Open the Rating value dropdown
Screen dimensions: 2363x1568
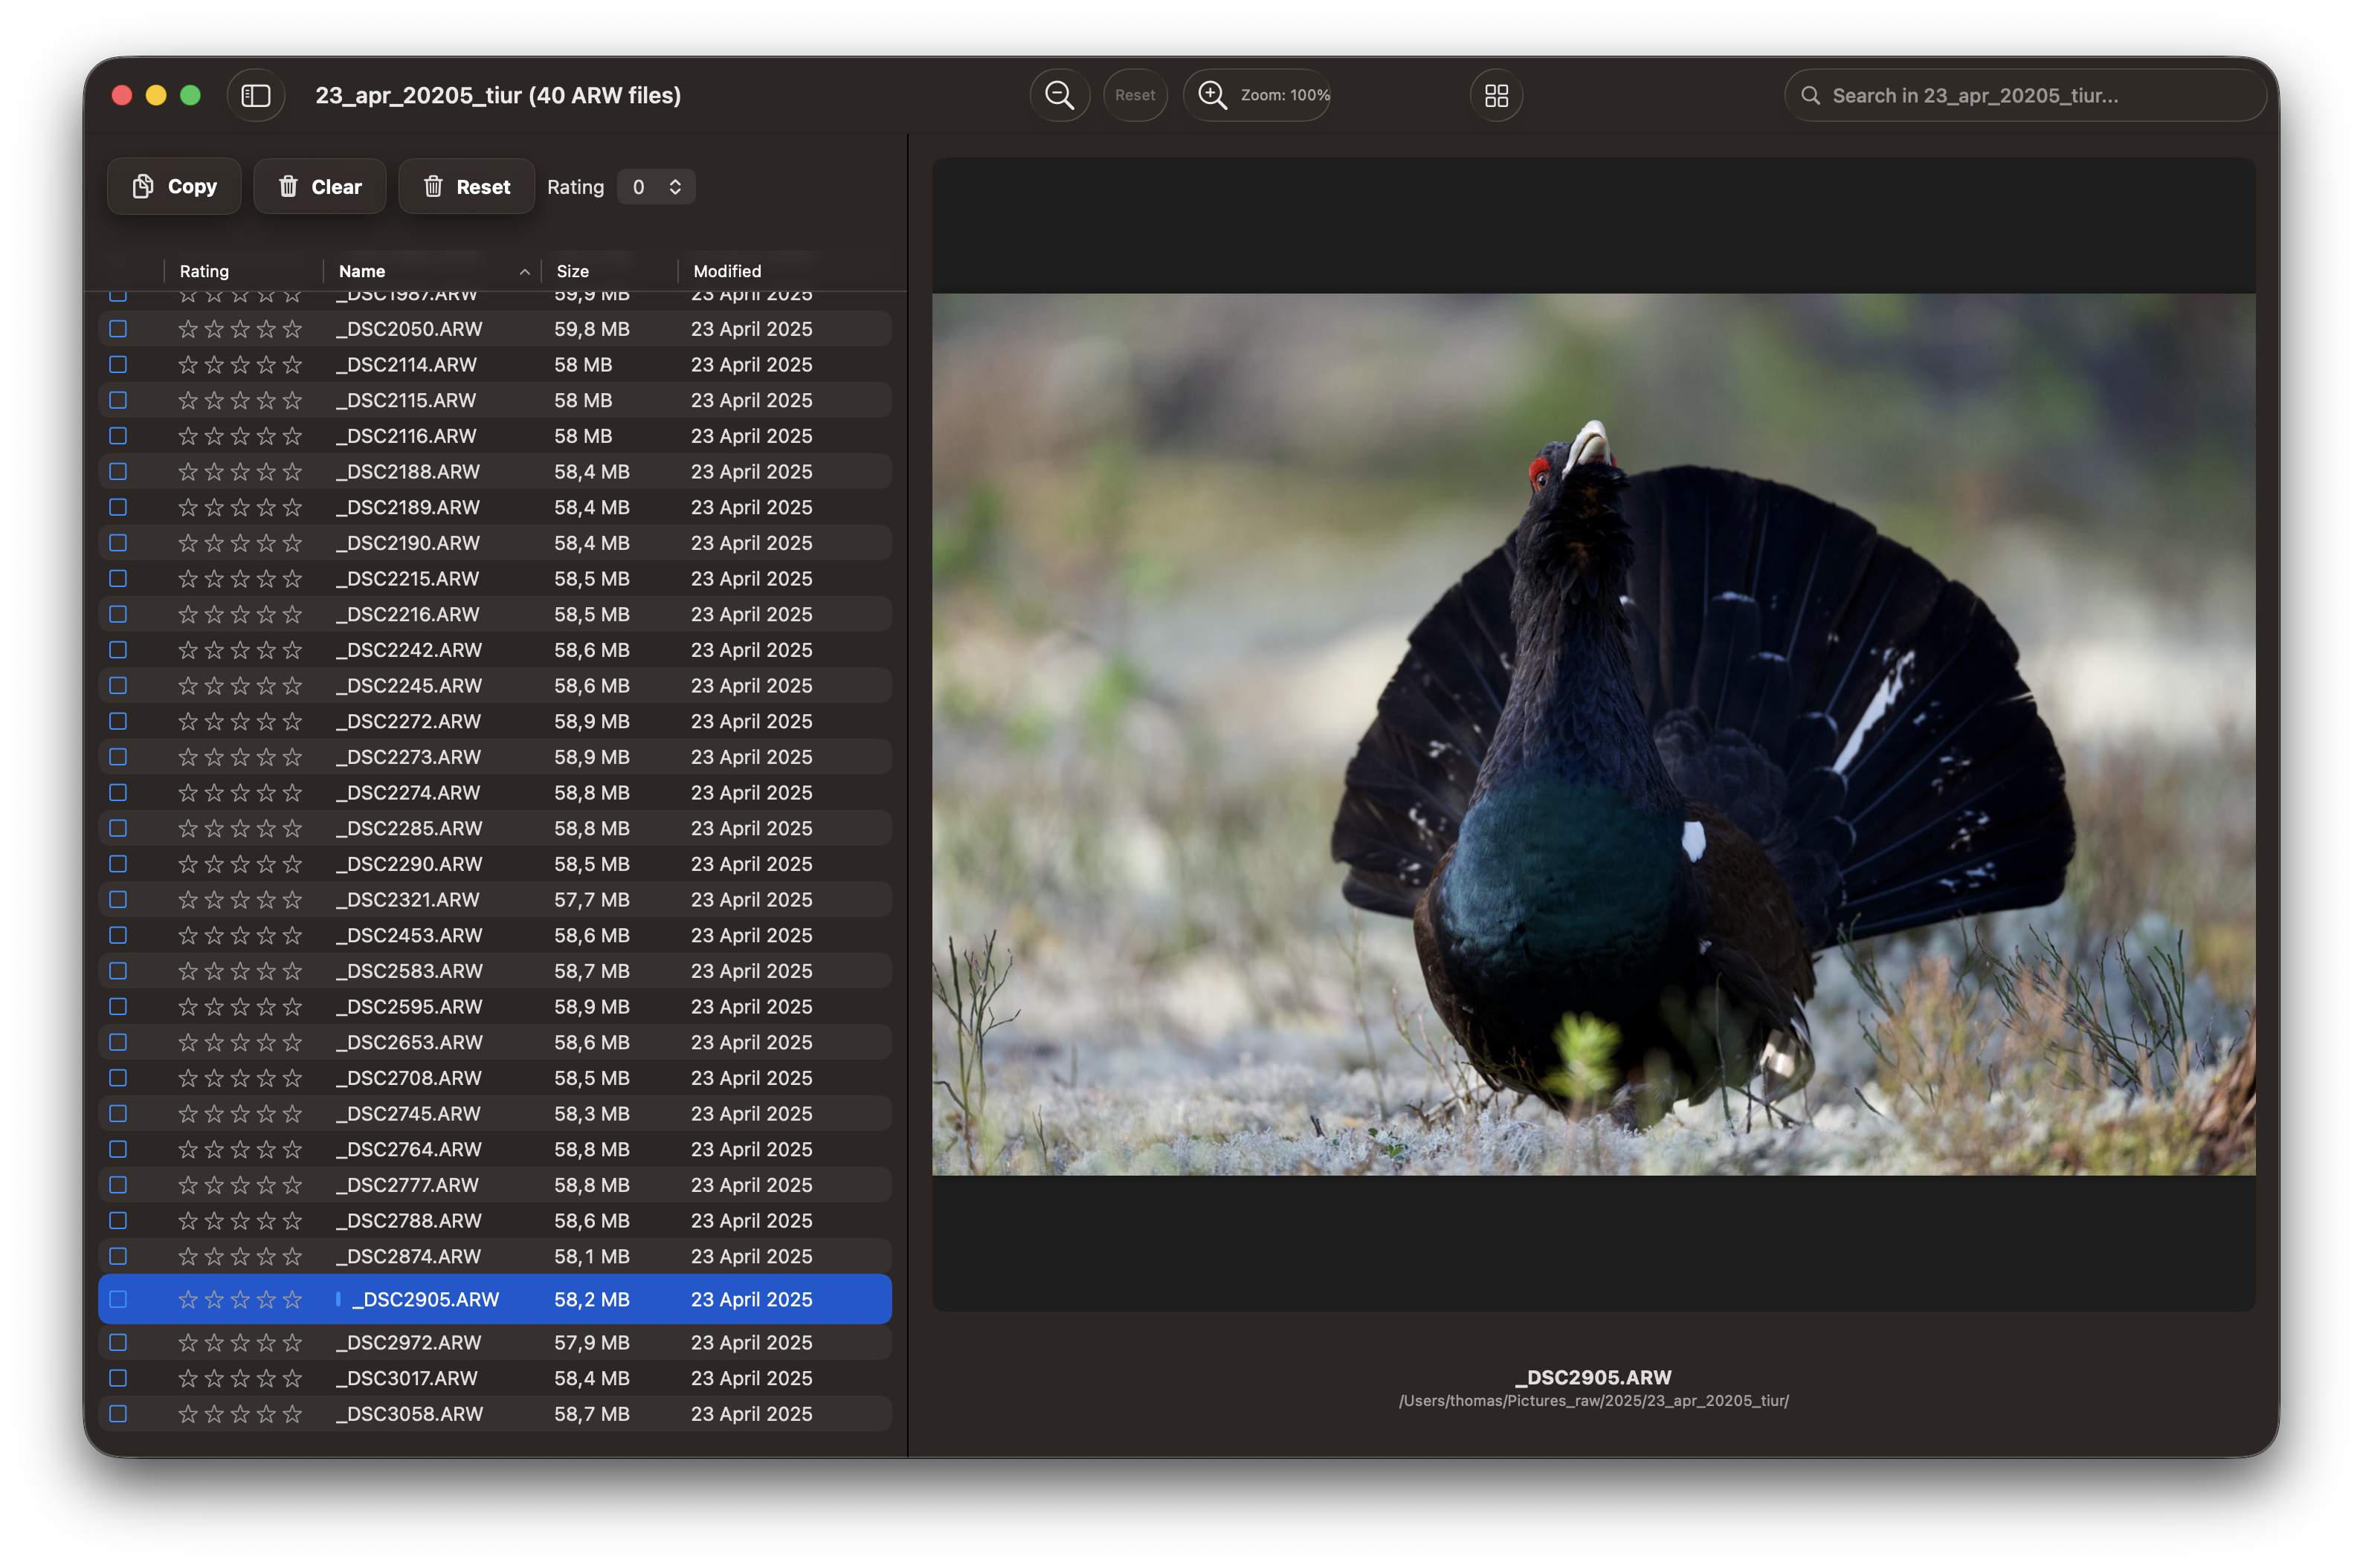(657, 187)
